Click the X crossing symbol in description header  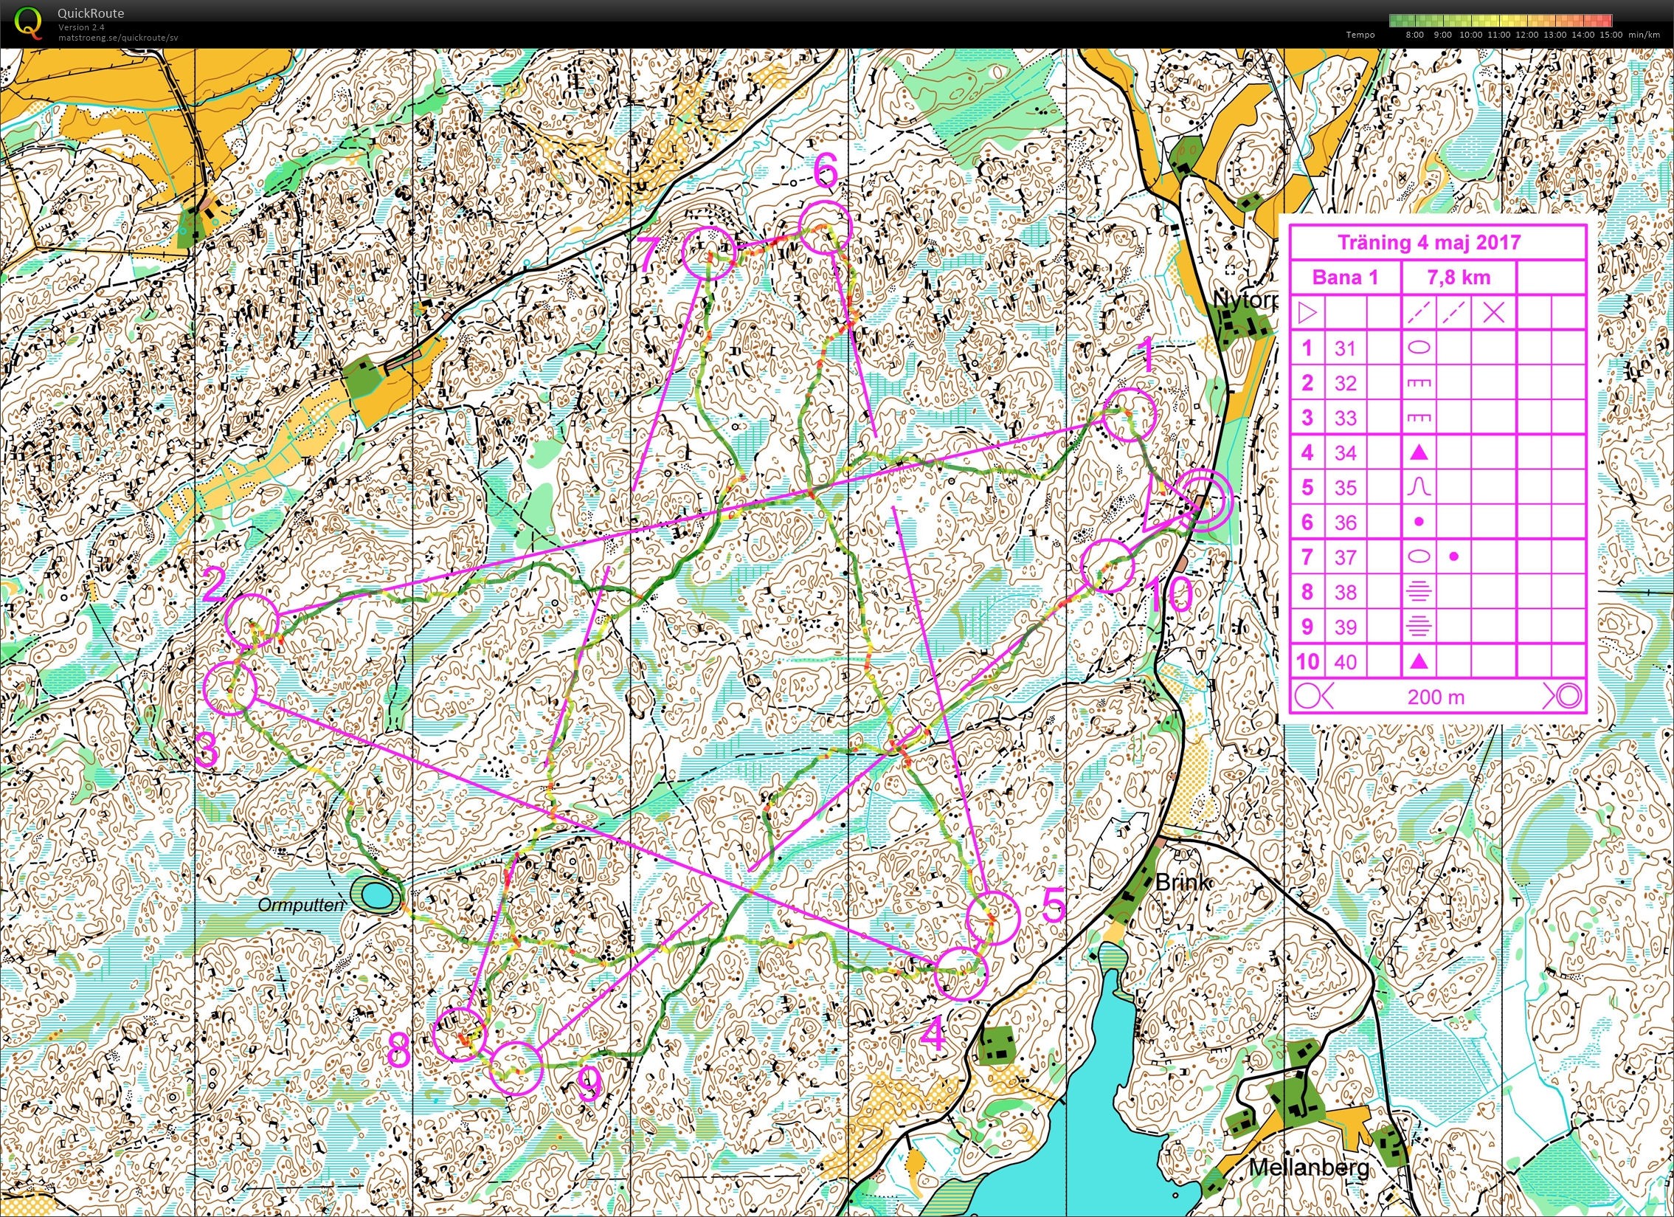pos(1493,313)
